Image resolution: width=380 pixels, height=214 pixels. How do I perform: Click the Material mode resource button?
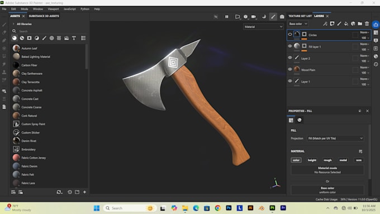click(x=327, y=170)
